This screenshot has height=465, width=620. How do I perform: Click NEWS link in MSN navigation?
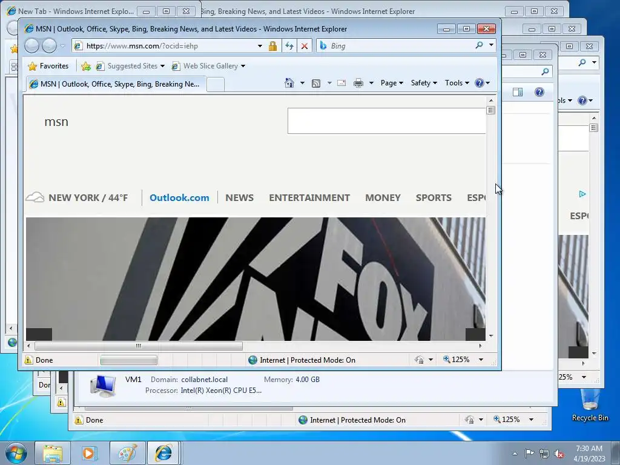pos(240,198)
